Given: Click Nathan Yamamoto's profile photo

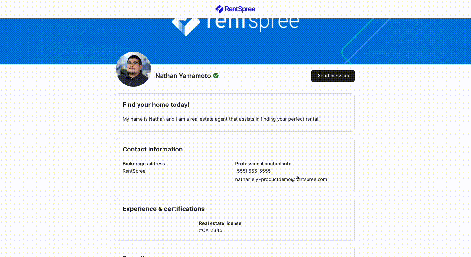Looking at the screenshot, I should click(x=133, y=69).
